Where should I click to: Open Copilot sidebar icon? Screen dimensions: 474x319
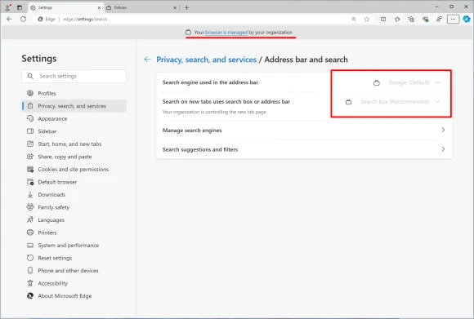tap(467, 19)
